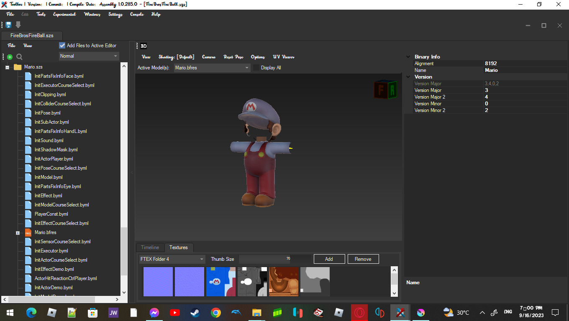Open the Experimental menu
569x321 pixels.
coord(64,14)
